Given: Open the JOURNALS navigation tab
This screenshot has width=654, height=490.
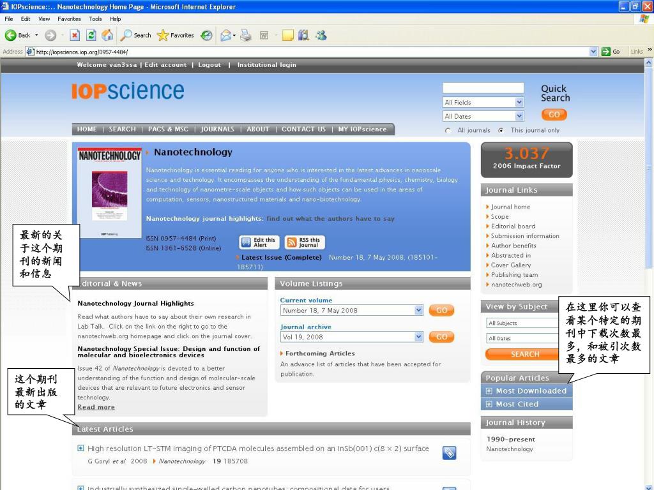Looking at the screenshot, I should point(217,129).
